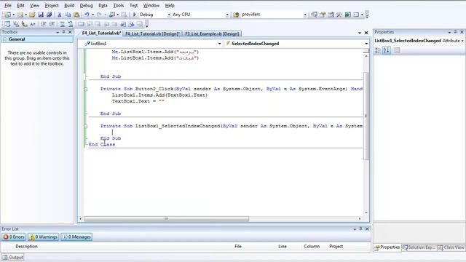Viewport: 466px width, 262px height.
Task: Open the SelectedIndexChanged method dropdown
Action: [x=366, y=44]
